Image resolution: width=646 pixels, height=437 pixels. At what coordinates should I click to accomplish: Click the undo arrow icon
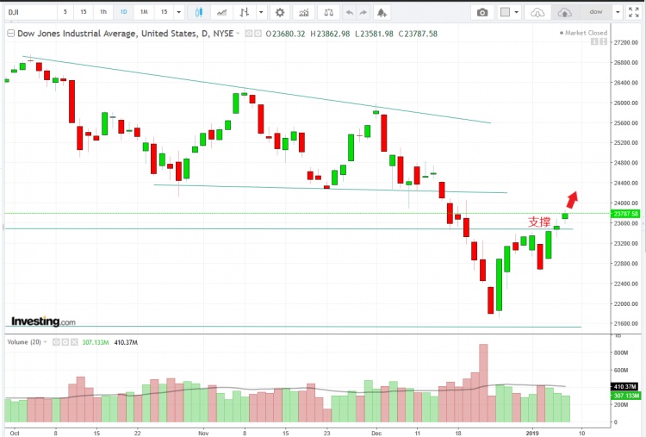(348, 12)
